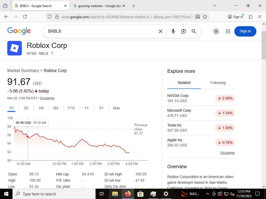Image resolution: width=266 pixels, height=199 pixels.
Task: Open Roblox Corp three-dot options menu
Action: point(52,53)
